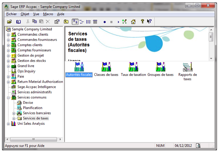Click the NUM indicator in status bar
Image resolution: width=219 pixels, height=153 pixels.
point(160,146)
